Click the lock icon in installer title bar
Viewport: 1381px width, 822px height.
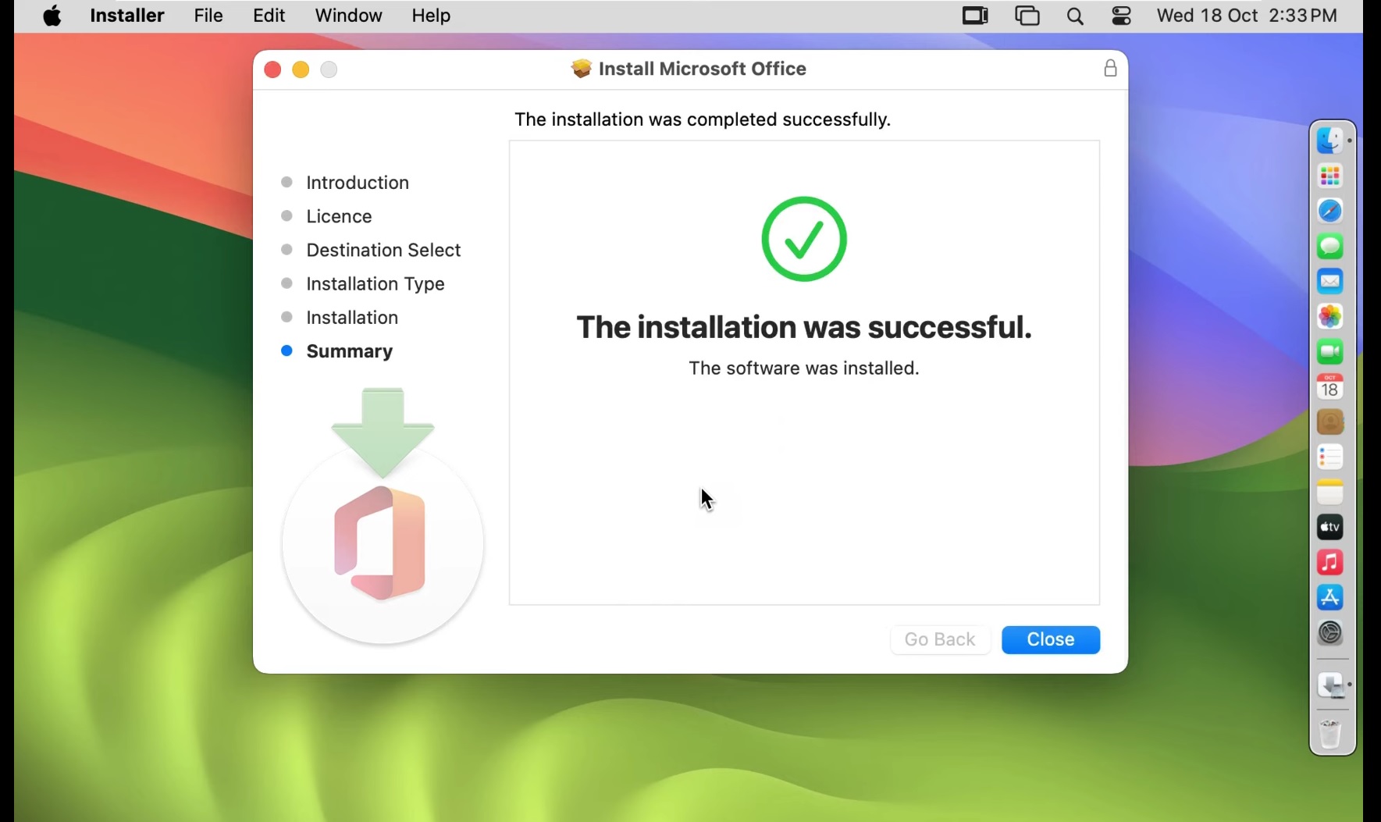tap(1110, 69)
